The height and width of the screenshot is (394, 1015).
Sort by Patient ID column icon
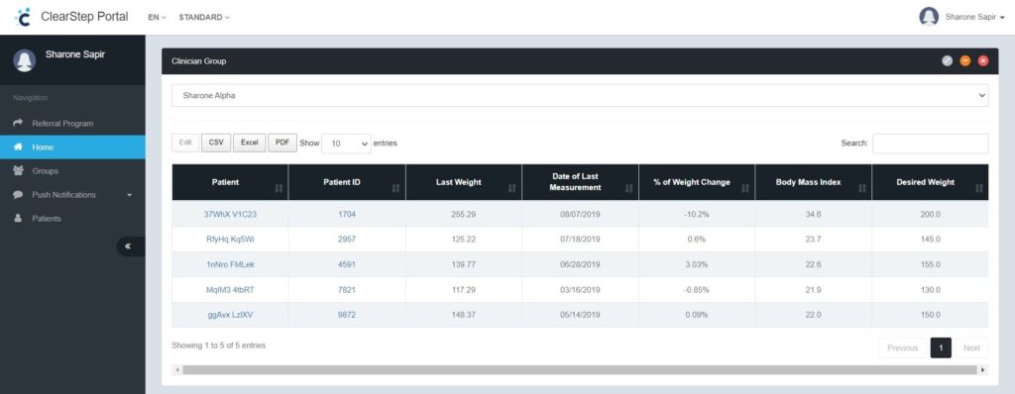[x=395, y=188]
